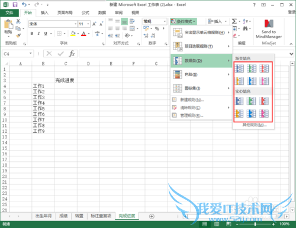Viewport: 296px width, 228px height.
Task: Open the borders dropdown
Action: [65, 34]
